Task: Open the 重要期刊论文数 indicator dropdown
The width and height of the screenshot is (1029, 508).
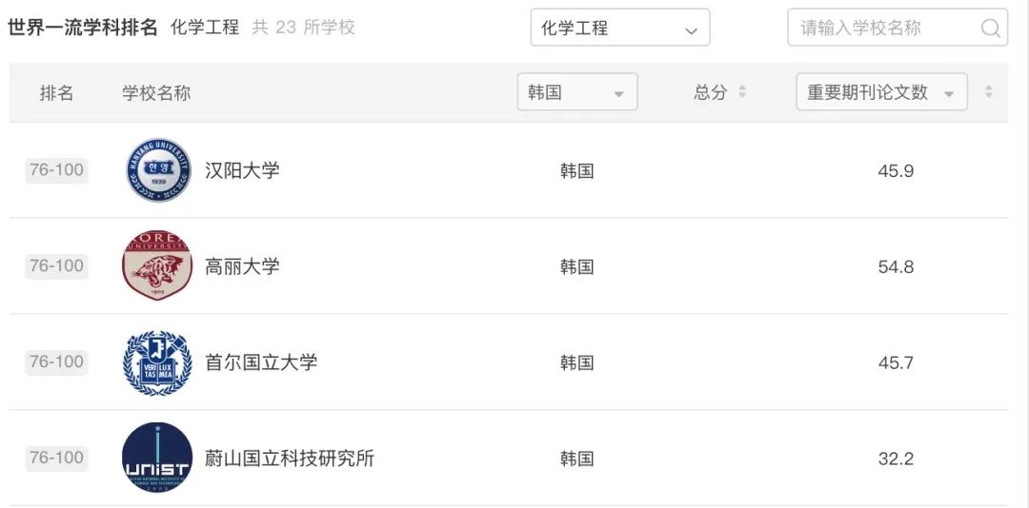Action: 882,91
